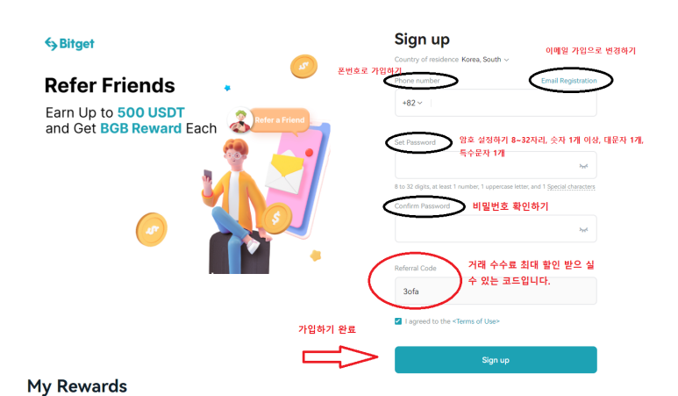This screenshot has width=678, height=396.
Task: Click the yellow envelope illustration
Action: [285, 169]
